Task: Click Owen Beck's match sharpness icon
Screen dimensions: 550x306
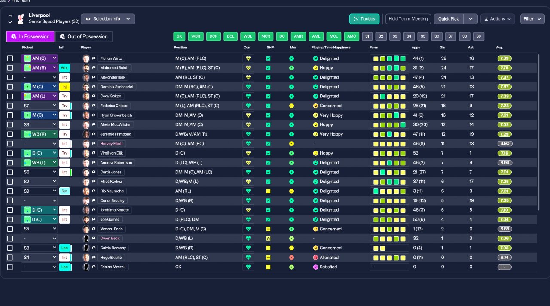Action: point(268,239)
